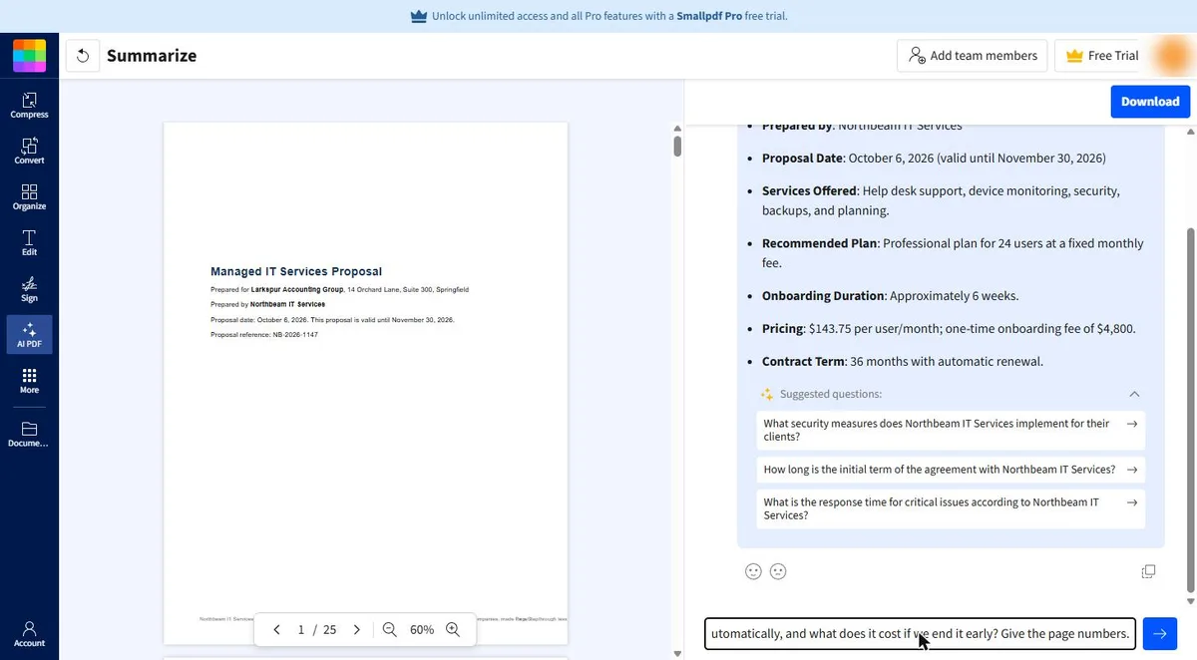Zoom in on the PDF preview
This screenshot has width=1197, height=660.
point(453,630)
